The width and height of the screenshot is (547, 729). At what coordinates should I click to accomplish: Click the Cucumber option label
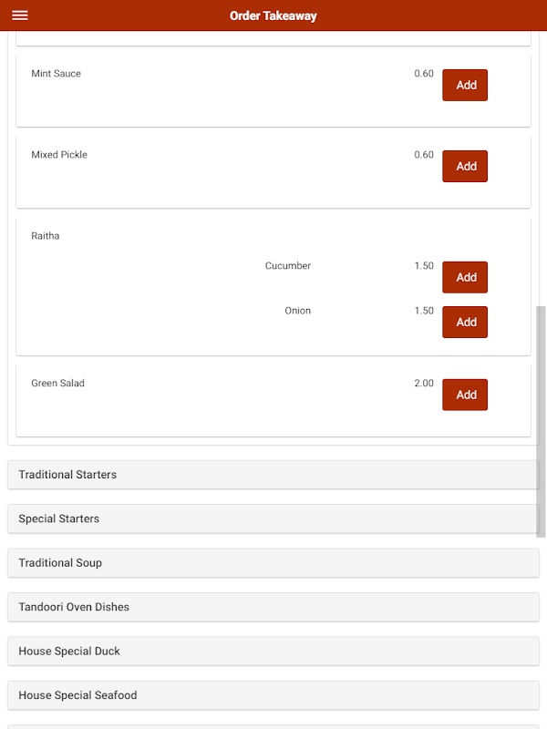[288, 266]
